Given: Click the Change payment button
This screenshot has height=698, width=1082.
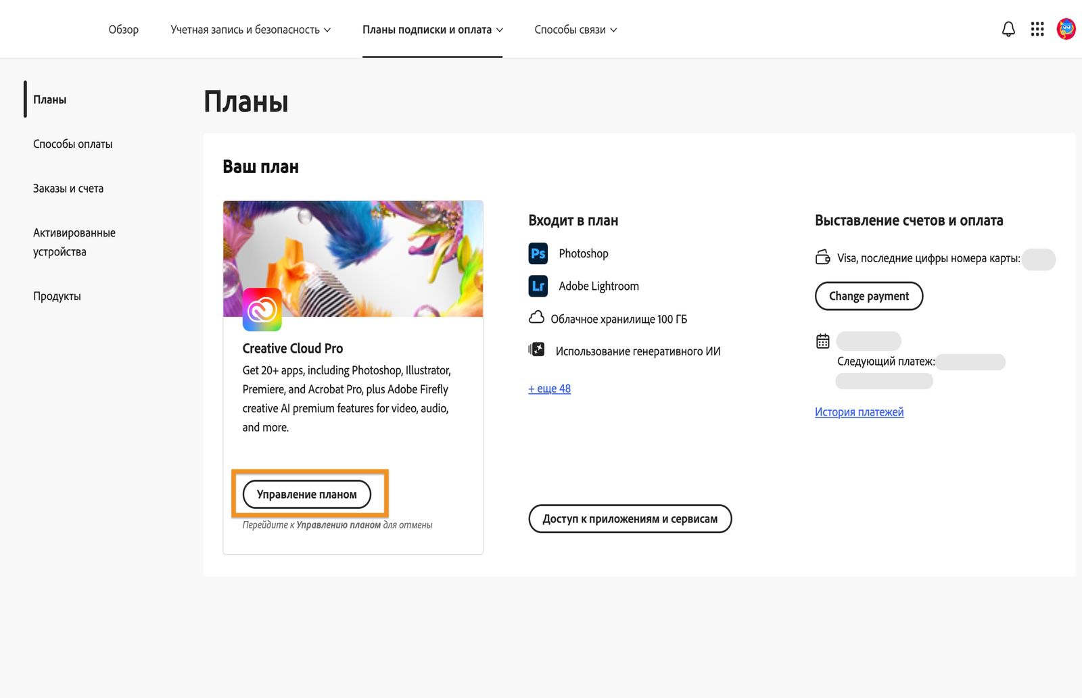Looking at the screenshot, I should tap(869, 296).
